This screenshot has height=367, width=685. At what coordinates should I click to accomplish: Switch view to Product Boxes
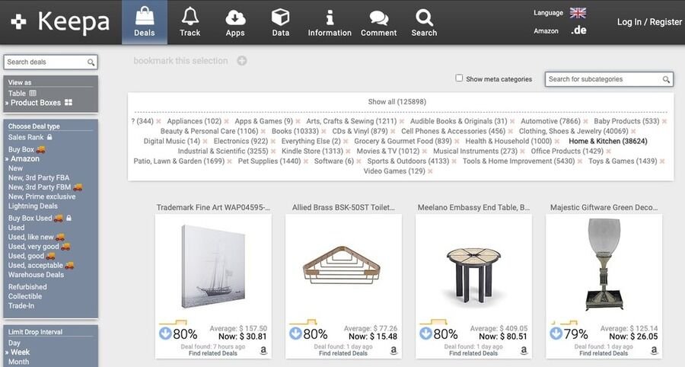pos(40,103)
